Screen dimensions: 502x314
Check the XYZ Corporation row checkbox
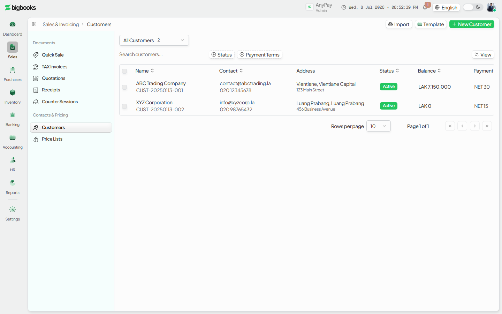click(x=124, y=106)
